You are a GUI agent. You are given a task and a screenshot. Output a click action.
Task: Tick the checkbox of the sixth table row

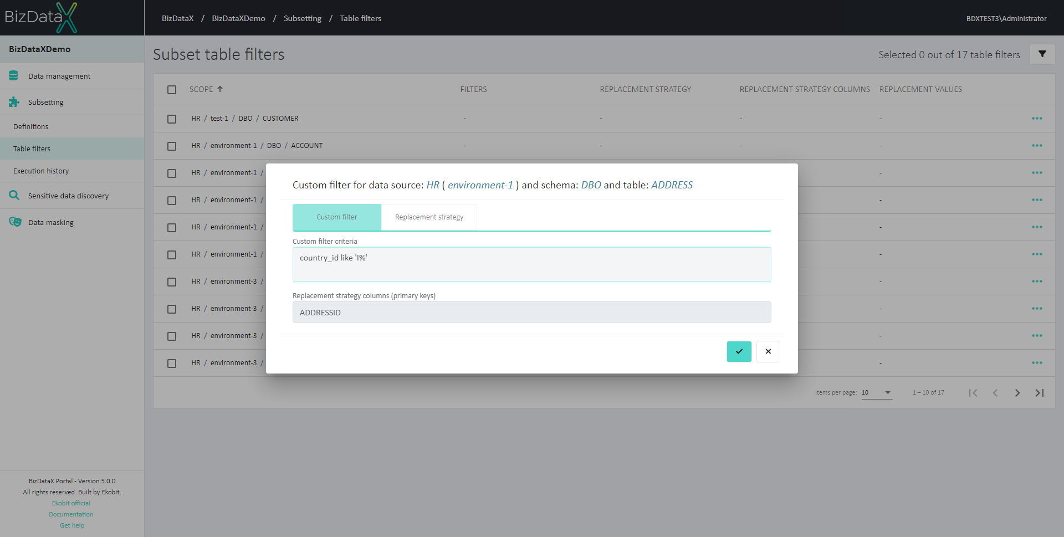172,255
